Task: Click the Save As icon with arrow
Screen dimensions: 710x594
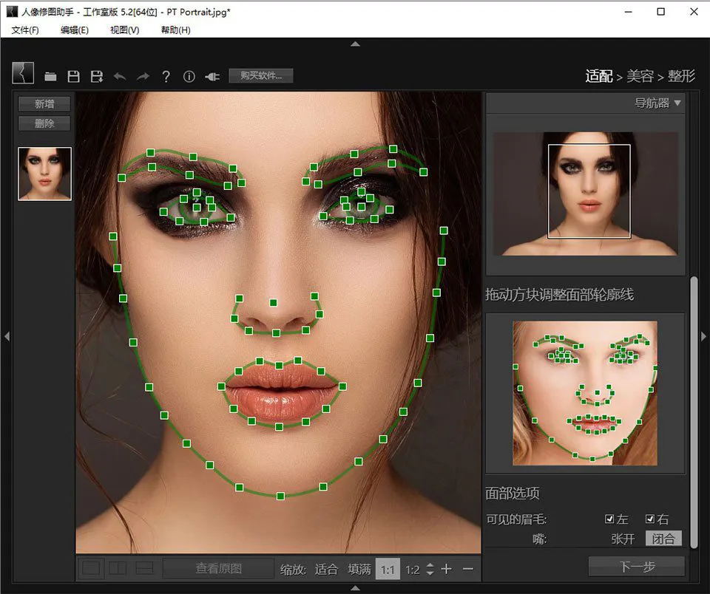Action: [x=96, y=76]
